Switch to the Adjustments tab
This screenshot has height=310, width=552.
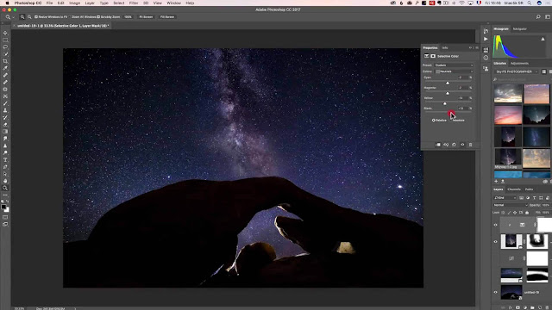tap(519, 63)
